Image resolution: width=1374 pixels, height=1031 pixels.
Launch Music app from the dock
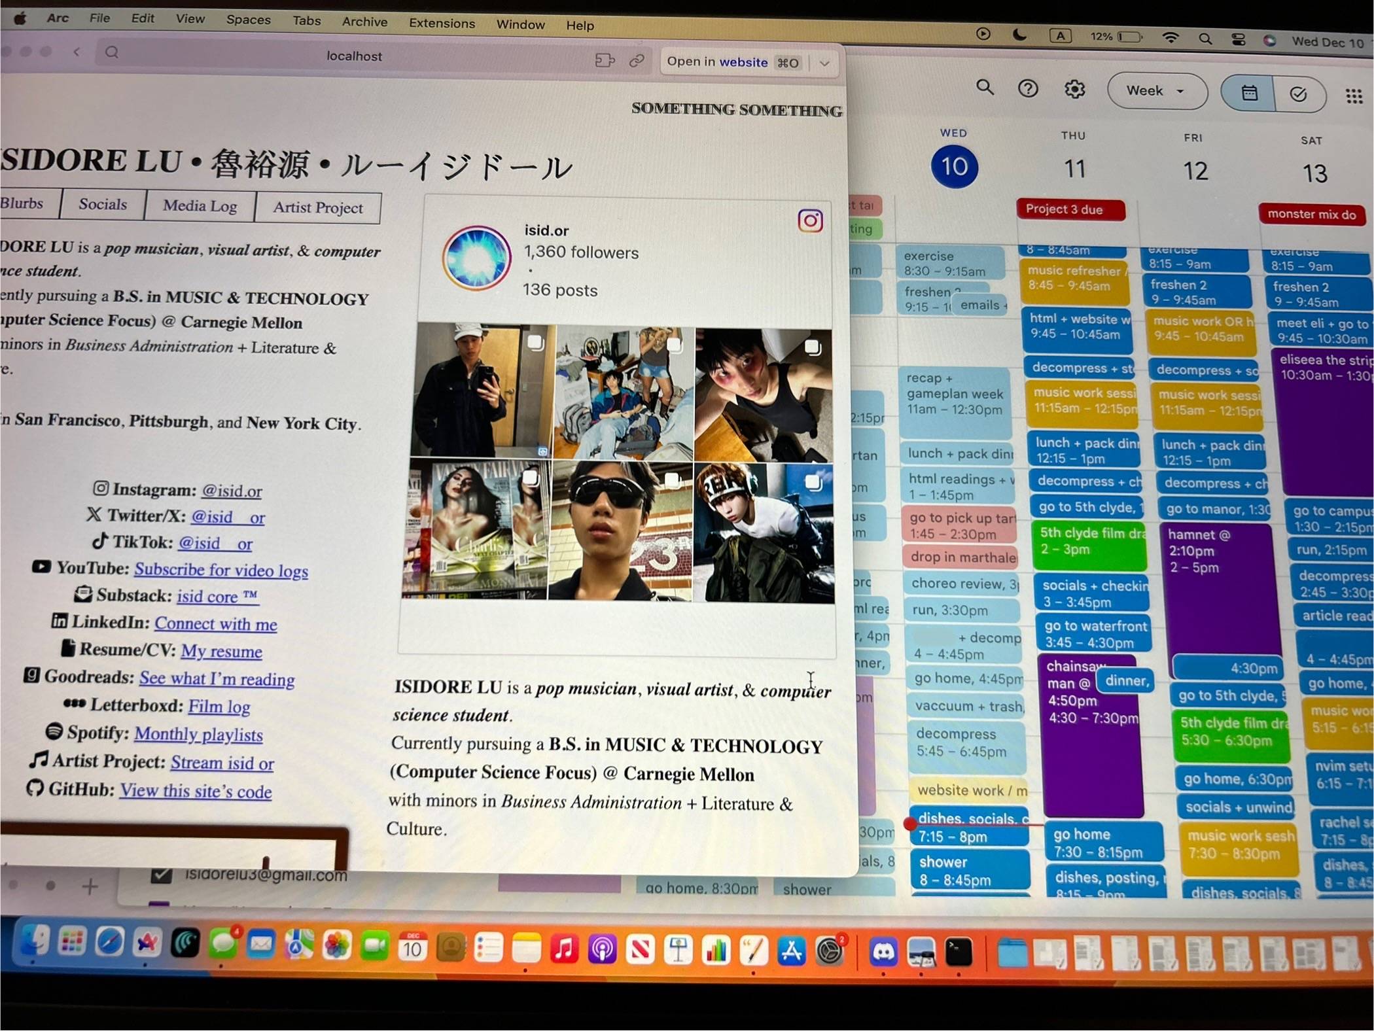(x=563, y=949)
